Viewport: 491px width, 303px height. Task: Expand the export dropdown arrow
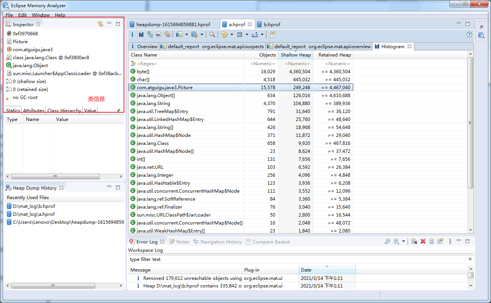262,35
